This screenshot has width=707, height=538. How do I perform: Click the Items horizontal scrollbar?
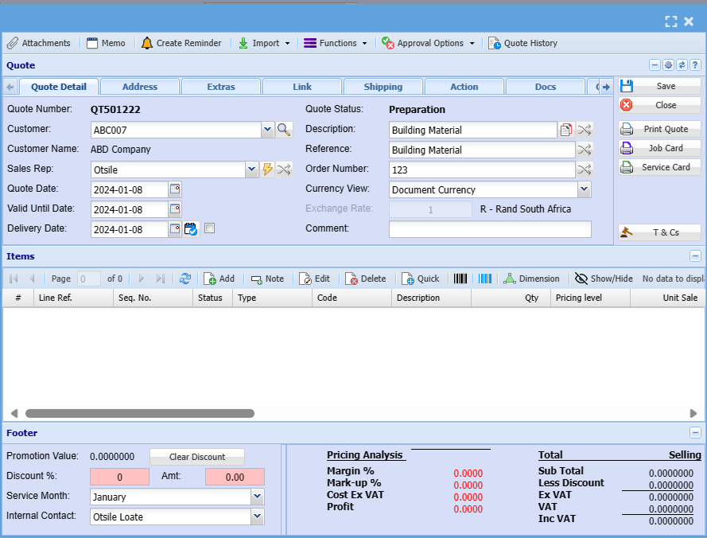(x=139, y=414)
